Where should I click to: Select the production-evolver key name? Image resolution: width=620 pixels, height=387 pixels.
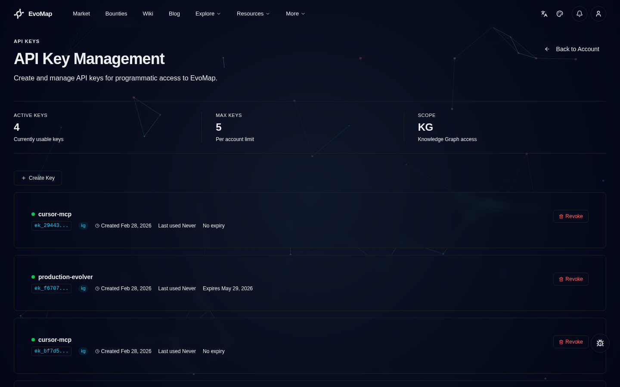(65, 277)
